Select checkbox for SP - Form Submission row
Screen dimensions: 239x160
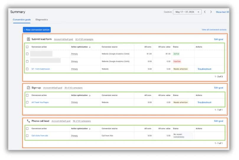click(x=27, y=69)
